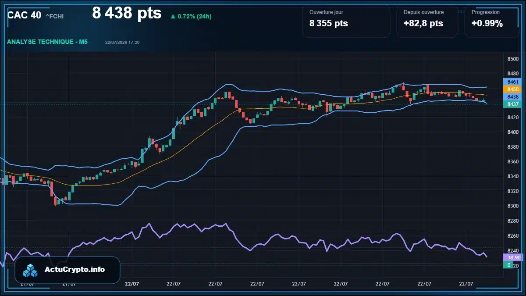Click the 8240 price axis label
Image resolution: width=526 pixels, height=296 pixels.
tap(513, 250)
